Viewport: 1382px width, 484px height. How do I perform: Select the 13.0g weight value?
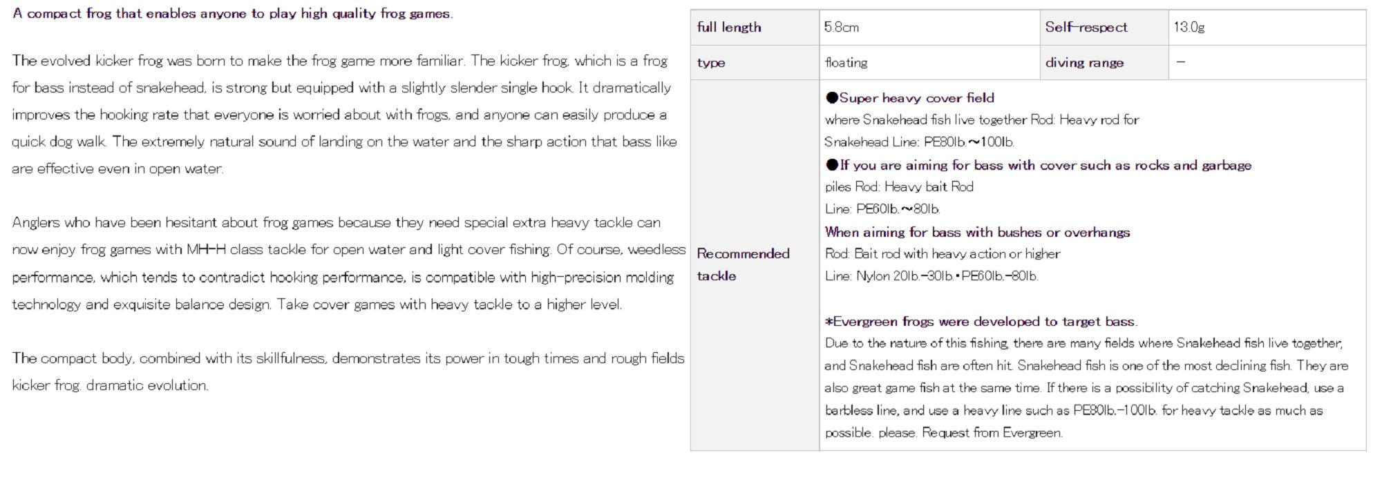click(x=1189, y=28)
